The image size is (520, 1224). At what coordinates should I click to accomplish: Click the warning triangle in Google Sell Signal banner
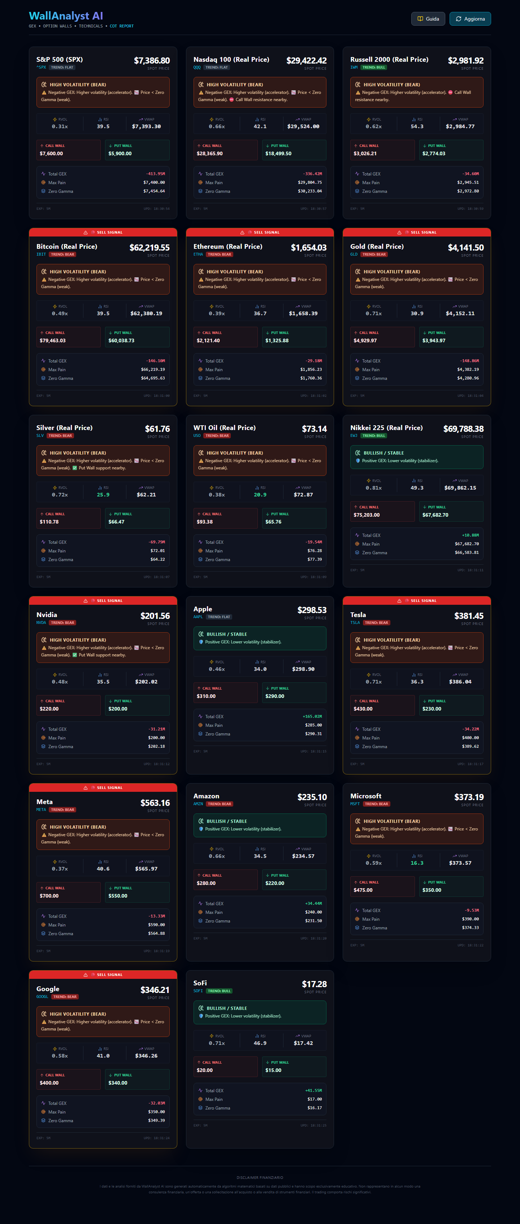coord(86,975)
